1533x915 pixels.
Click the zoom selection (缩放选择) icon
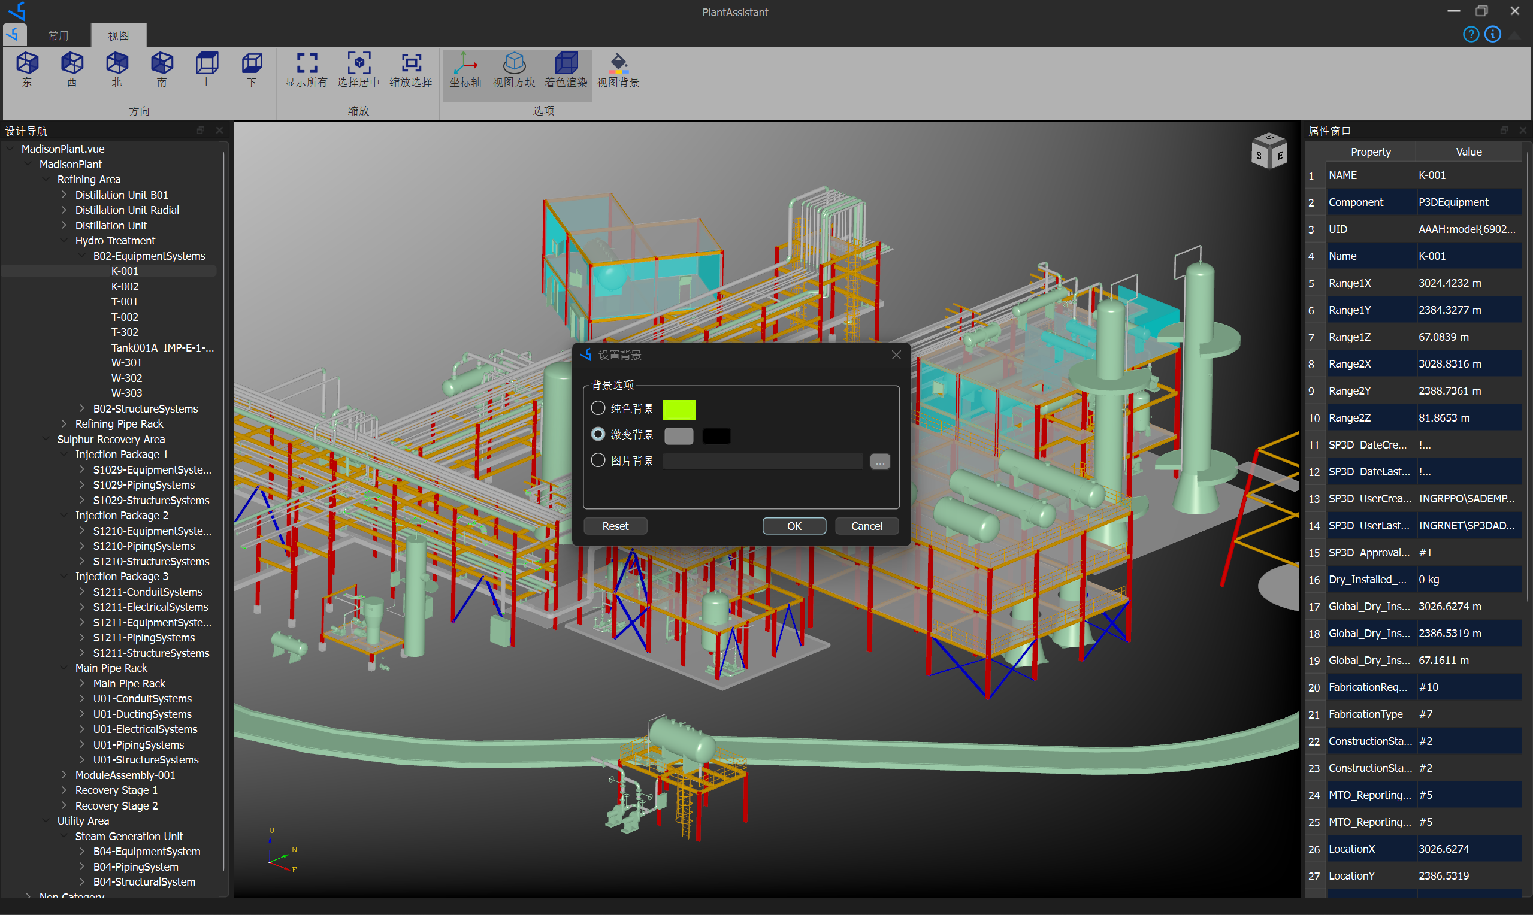pos(411,63)
